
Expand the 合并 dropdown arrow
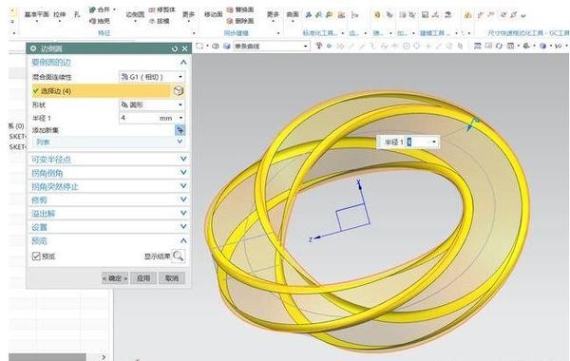coord(115,9)
